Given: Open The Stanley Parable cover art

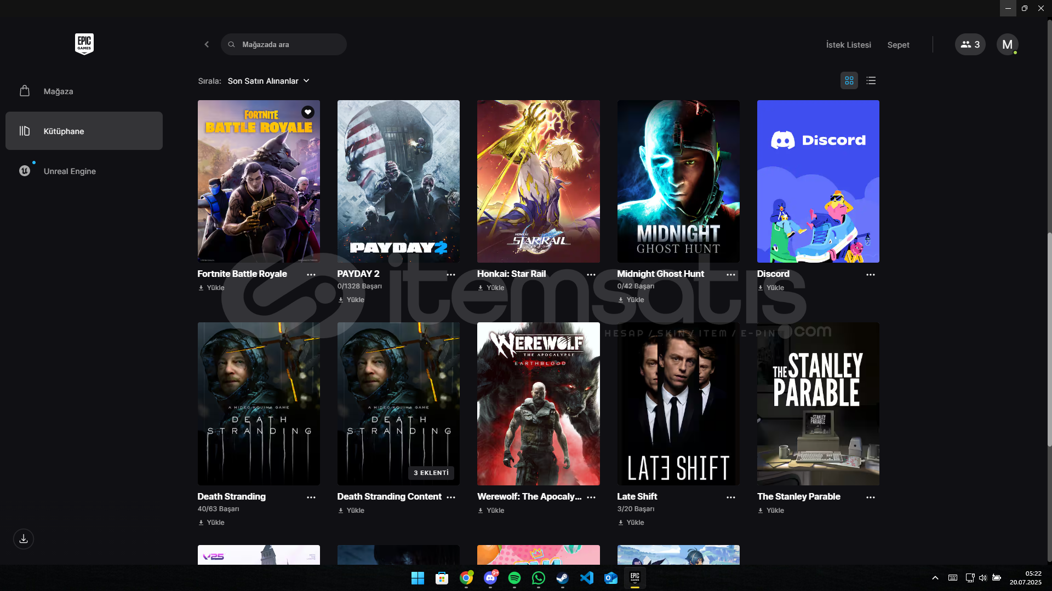Looking at the screenshot, I should [818, 404].
